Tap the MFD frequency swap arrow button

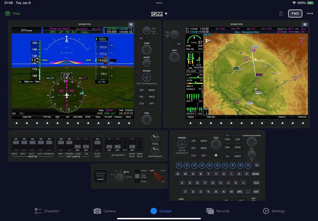tap(178, 44)
